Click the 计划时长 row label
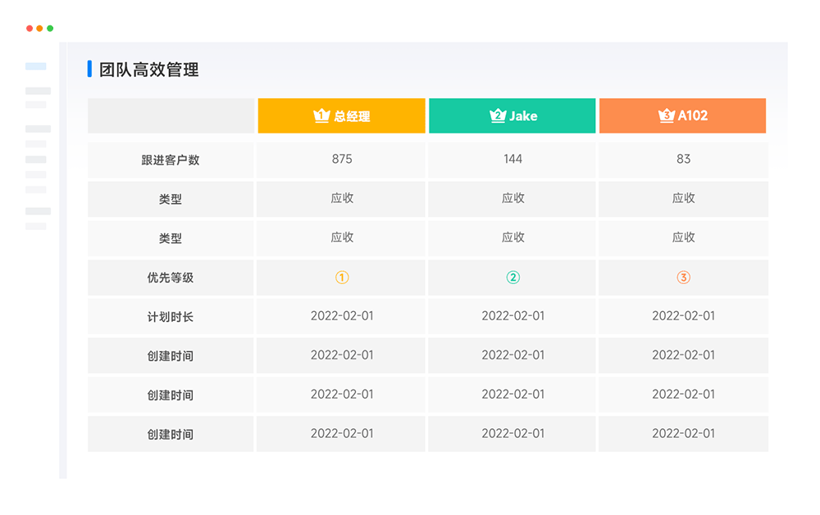The height and width of the screenshot is (515, 820). [170, 317]
